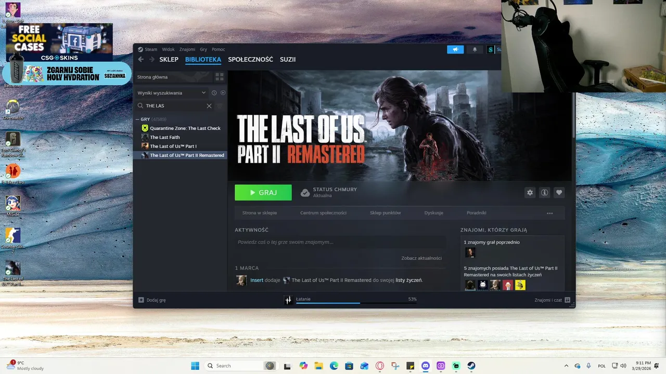Clear the library search text
This screenshot has height=374, width=666.
pyautogui.click(x=209, y=105)
